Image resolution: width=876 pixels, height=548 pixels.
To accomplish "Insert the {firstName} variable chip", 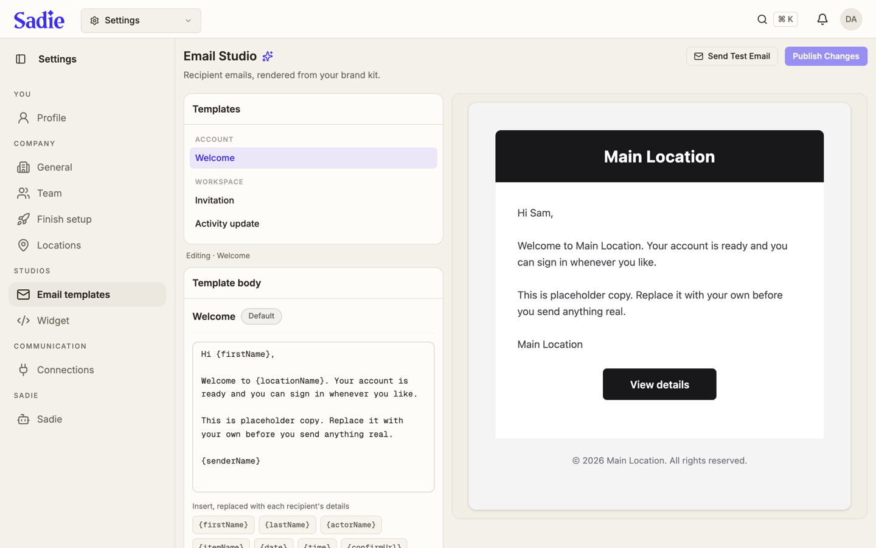I will coord(223,525).
